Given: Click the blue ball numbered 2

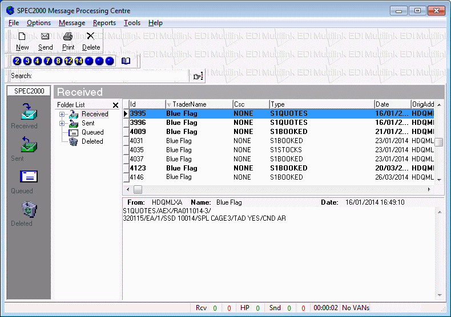Looking at the screenshot, I should (17, 61).
